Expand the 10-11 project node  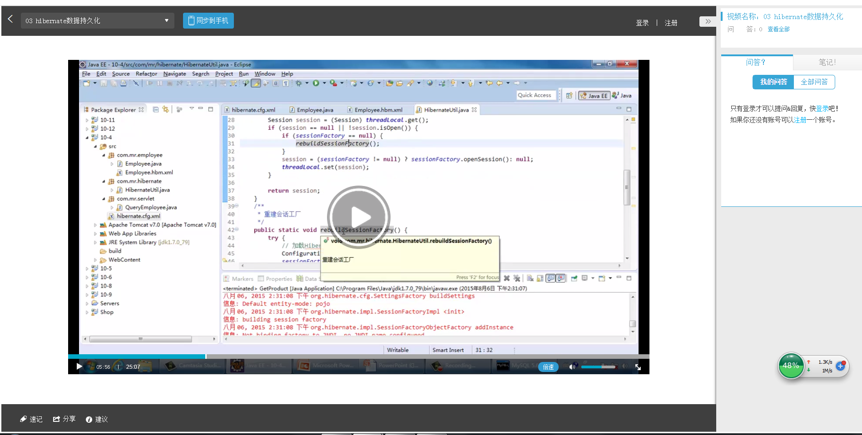tap(87, 120)
